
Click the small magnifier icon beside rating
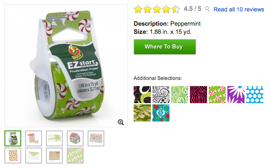tap(207, 9)
